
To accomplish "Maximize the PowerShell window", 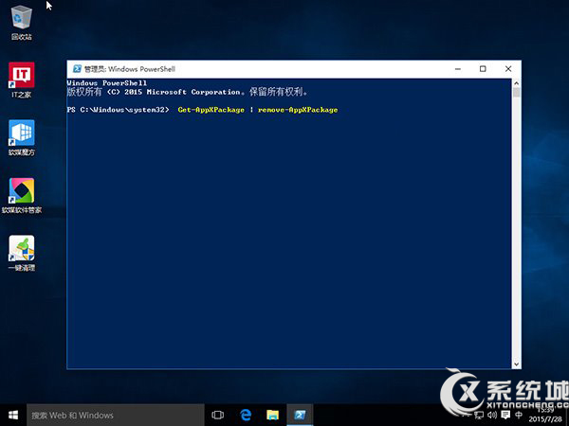I will pyautogui.click(x=483, y=69).
